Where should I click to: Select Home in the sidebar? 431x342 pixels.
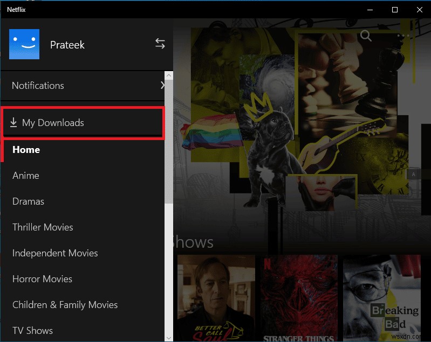(x=26, y=150)
